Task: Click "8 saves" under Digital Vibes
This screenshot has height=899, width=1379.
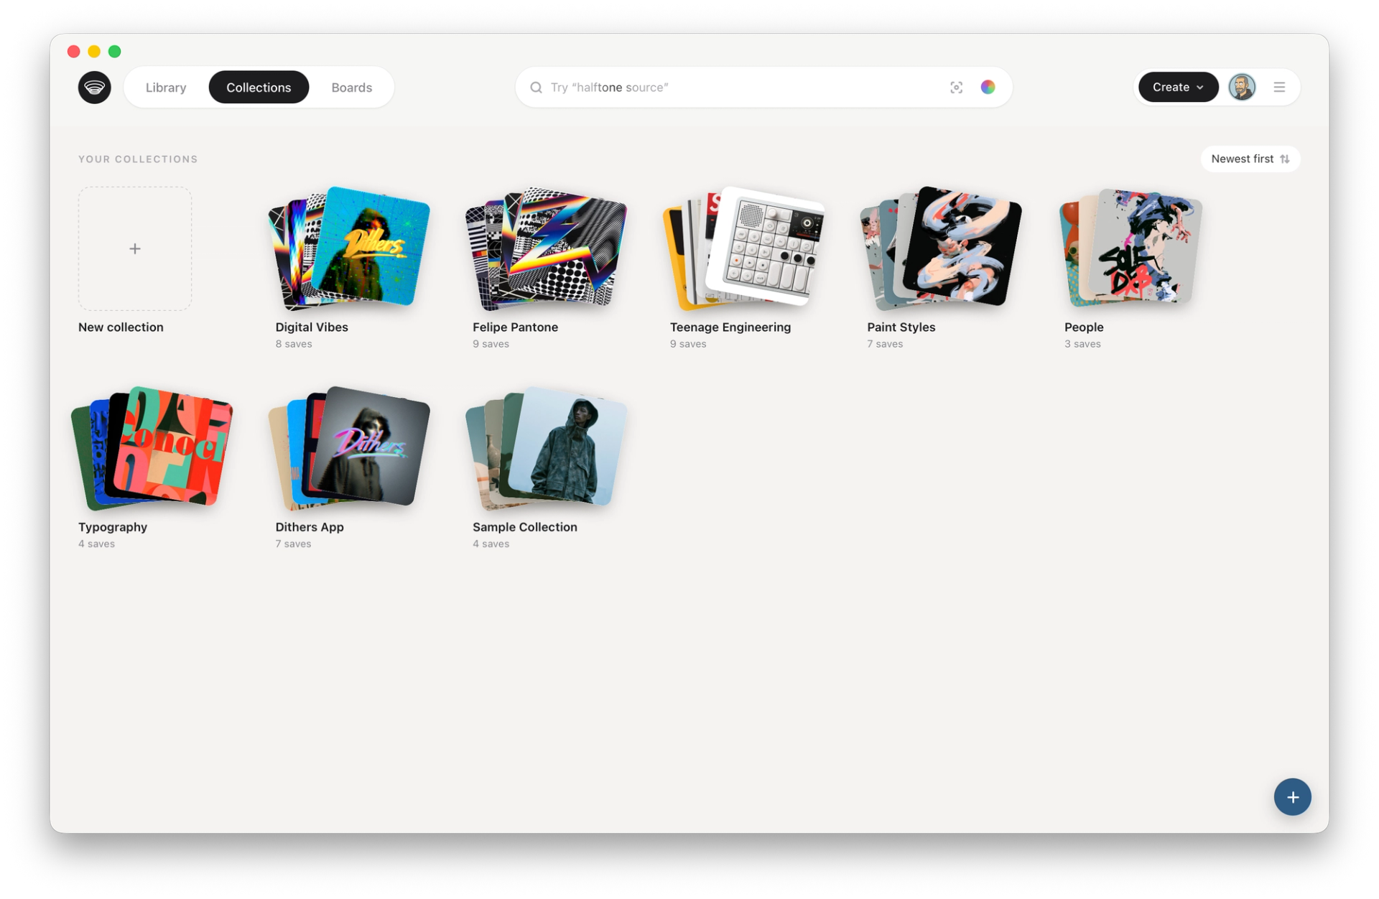Action: pos(294,344)
